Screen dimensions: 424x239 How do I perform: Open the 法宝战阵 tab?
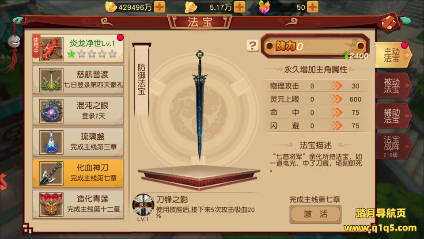[393, 146]
